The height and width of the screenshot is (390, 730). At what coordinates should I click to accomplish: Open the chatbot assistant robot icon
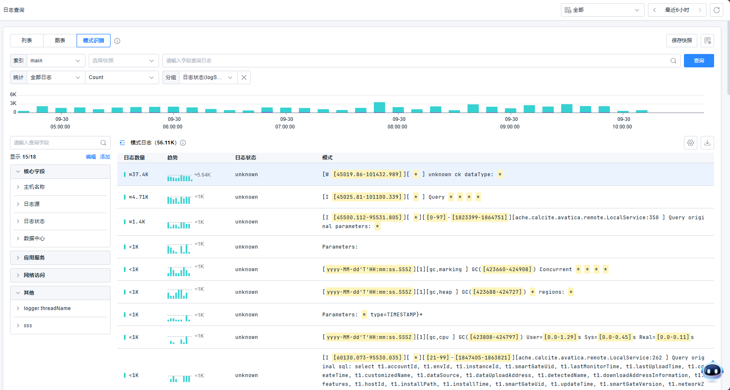tap(712, 371)
